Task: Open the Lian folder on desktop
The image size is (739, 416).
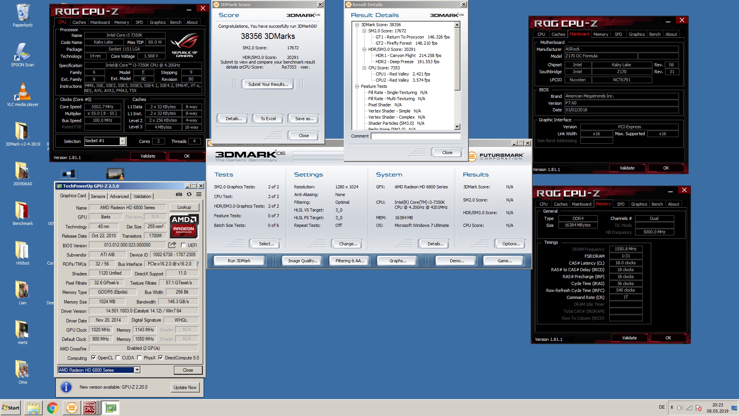Action: click(x=23, y=293)
